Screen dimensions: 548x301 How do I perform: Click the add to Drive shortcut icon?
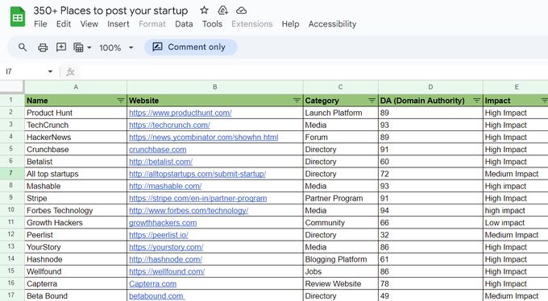point(222,10)
